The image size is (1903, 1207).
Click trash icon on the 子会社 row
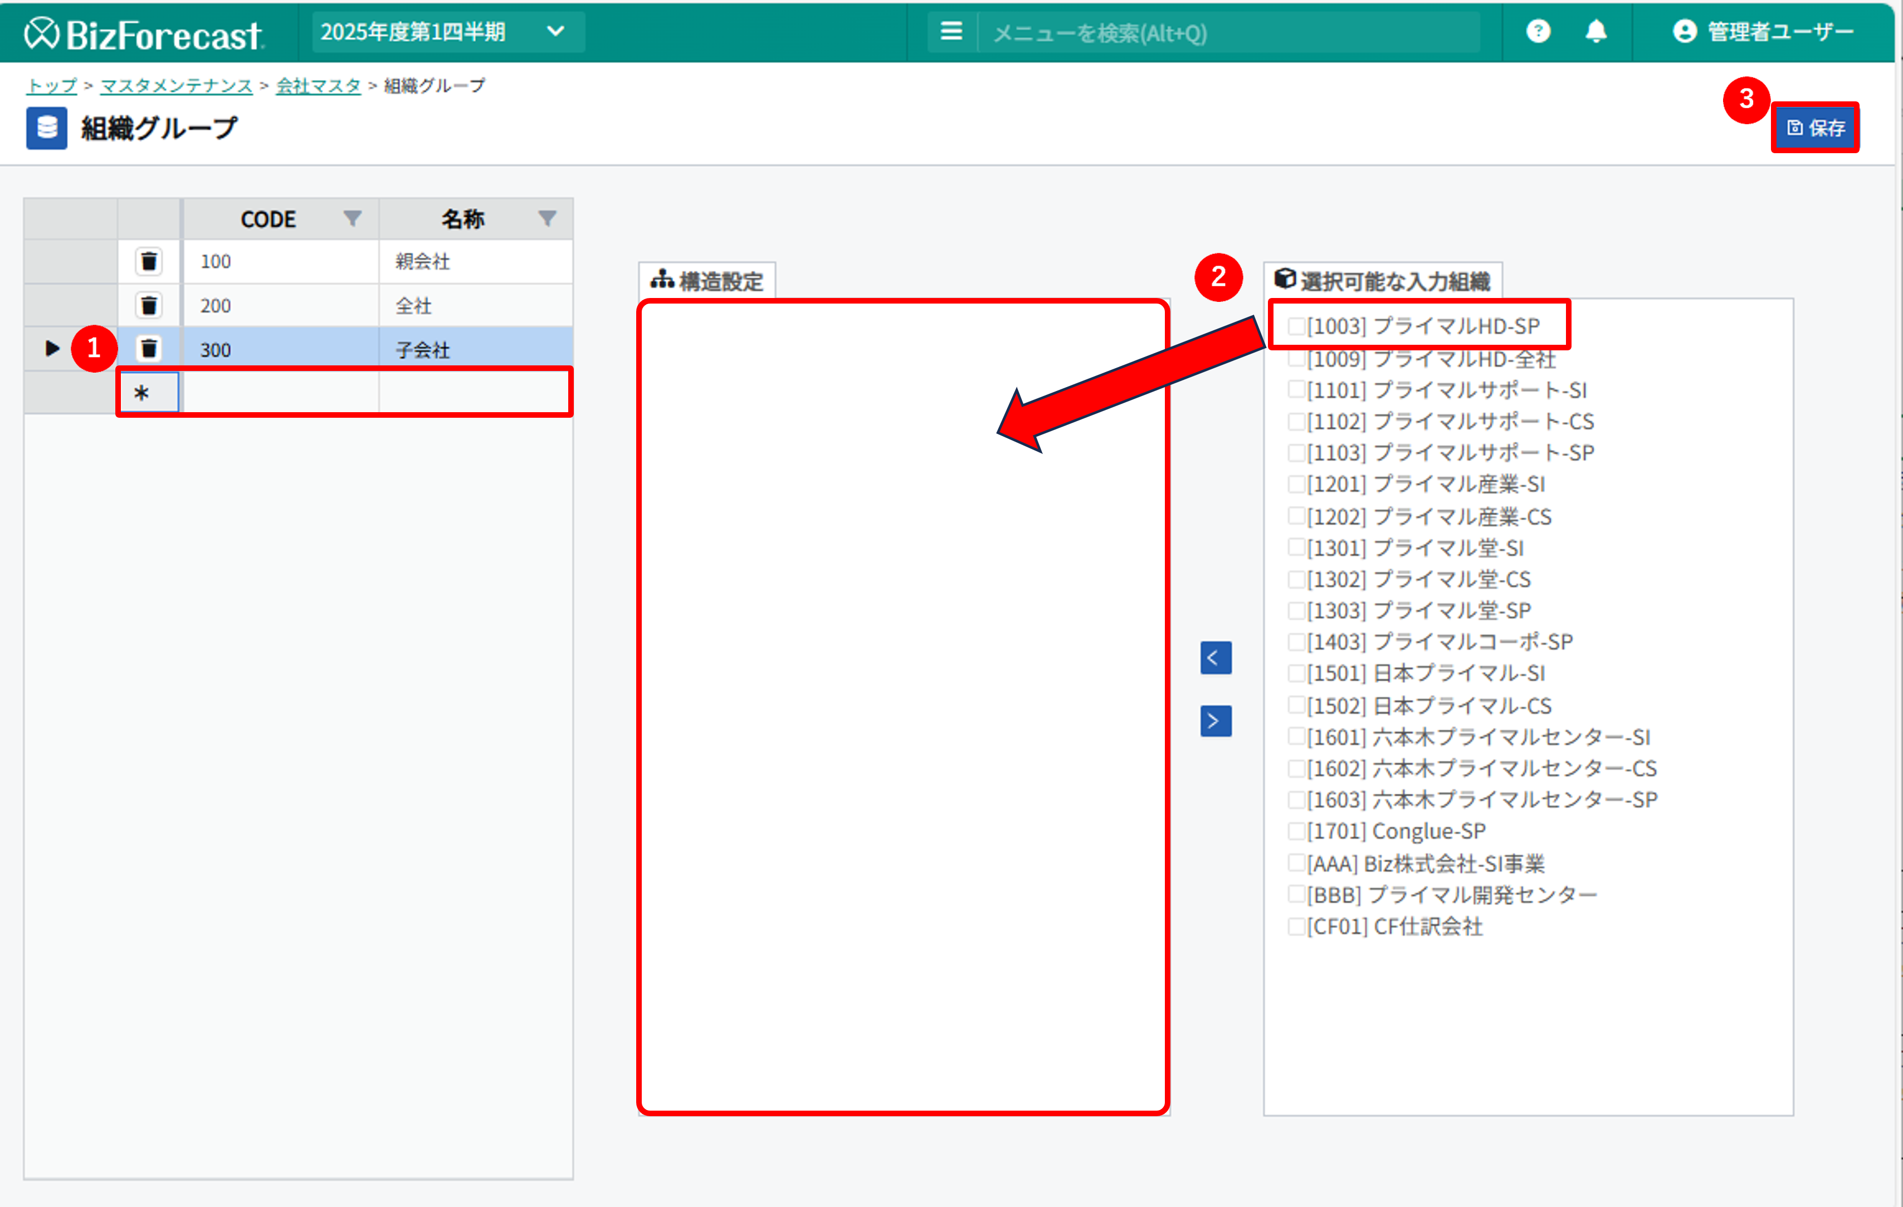tap(149, 348)
